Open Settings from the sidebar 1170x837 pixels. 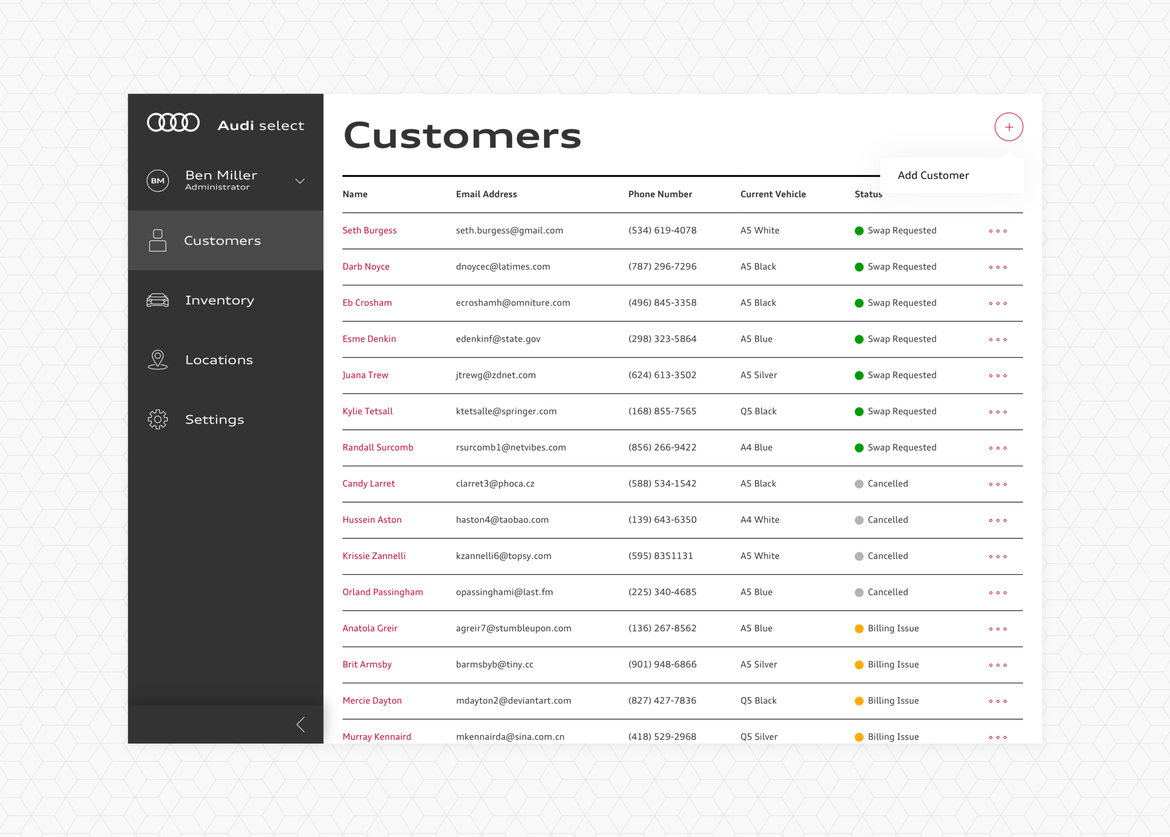click(226, 420)
